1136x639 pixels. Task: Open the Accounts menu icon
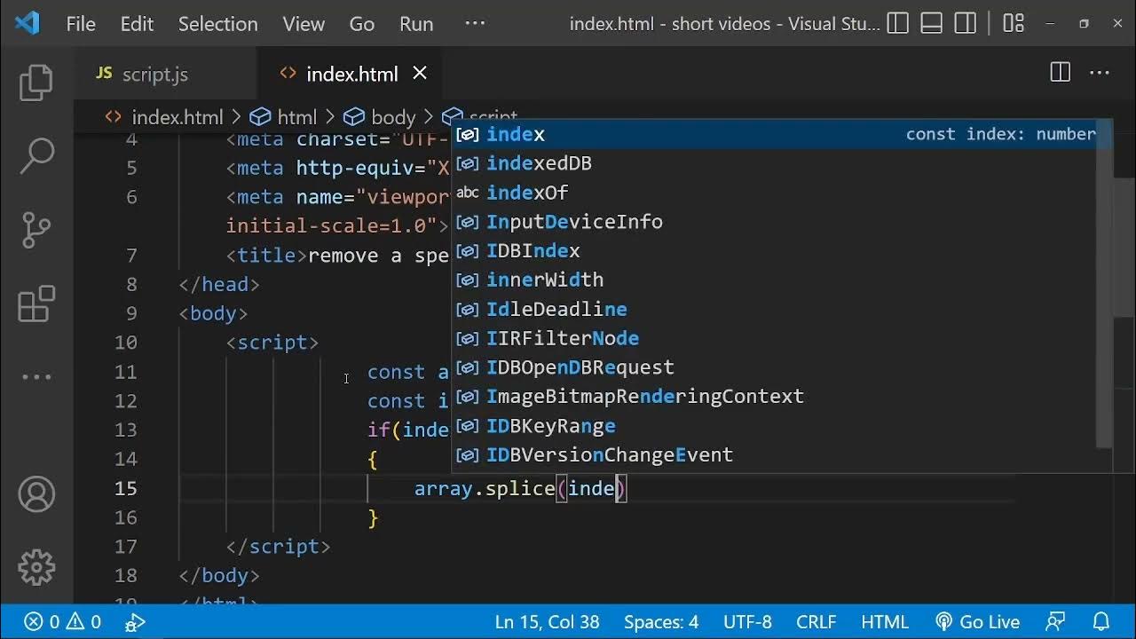coord(36,494)
